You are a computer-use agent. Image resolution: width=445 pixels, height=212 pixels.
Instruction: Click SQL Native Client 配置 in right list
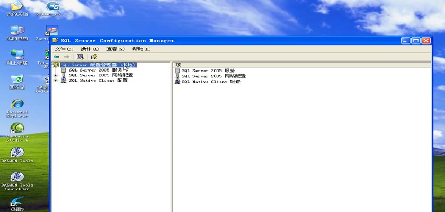(x=211, y=82)
